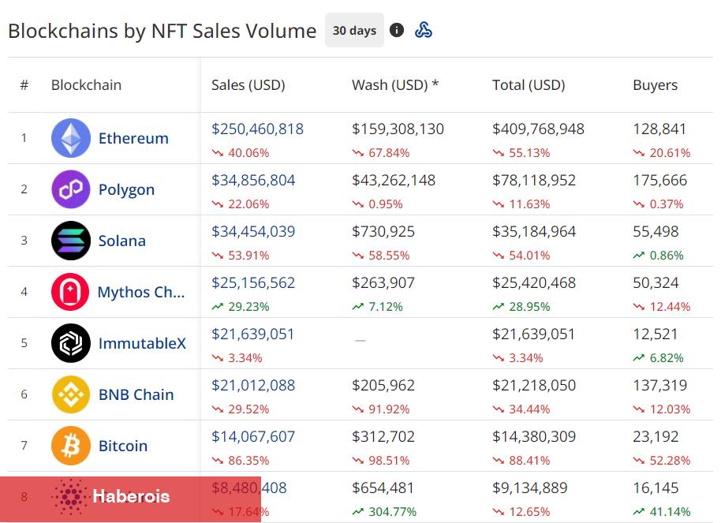Sort by the Blockchain column header

click(86, 85)
